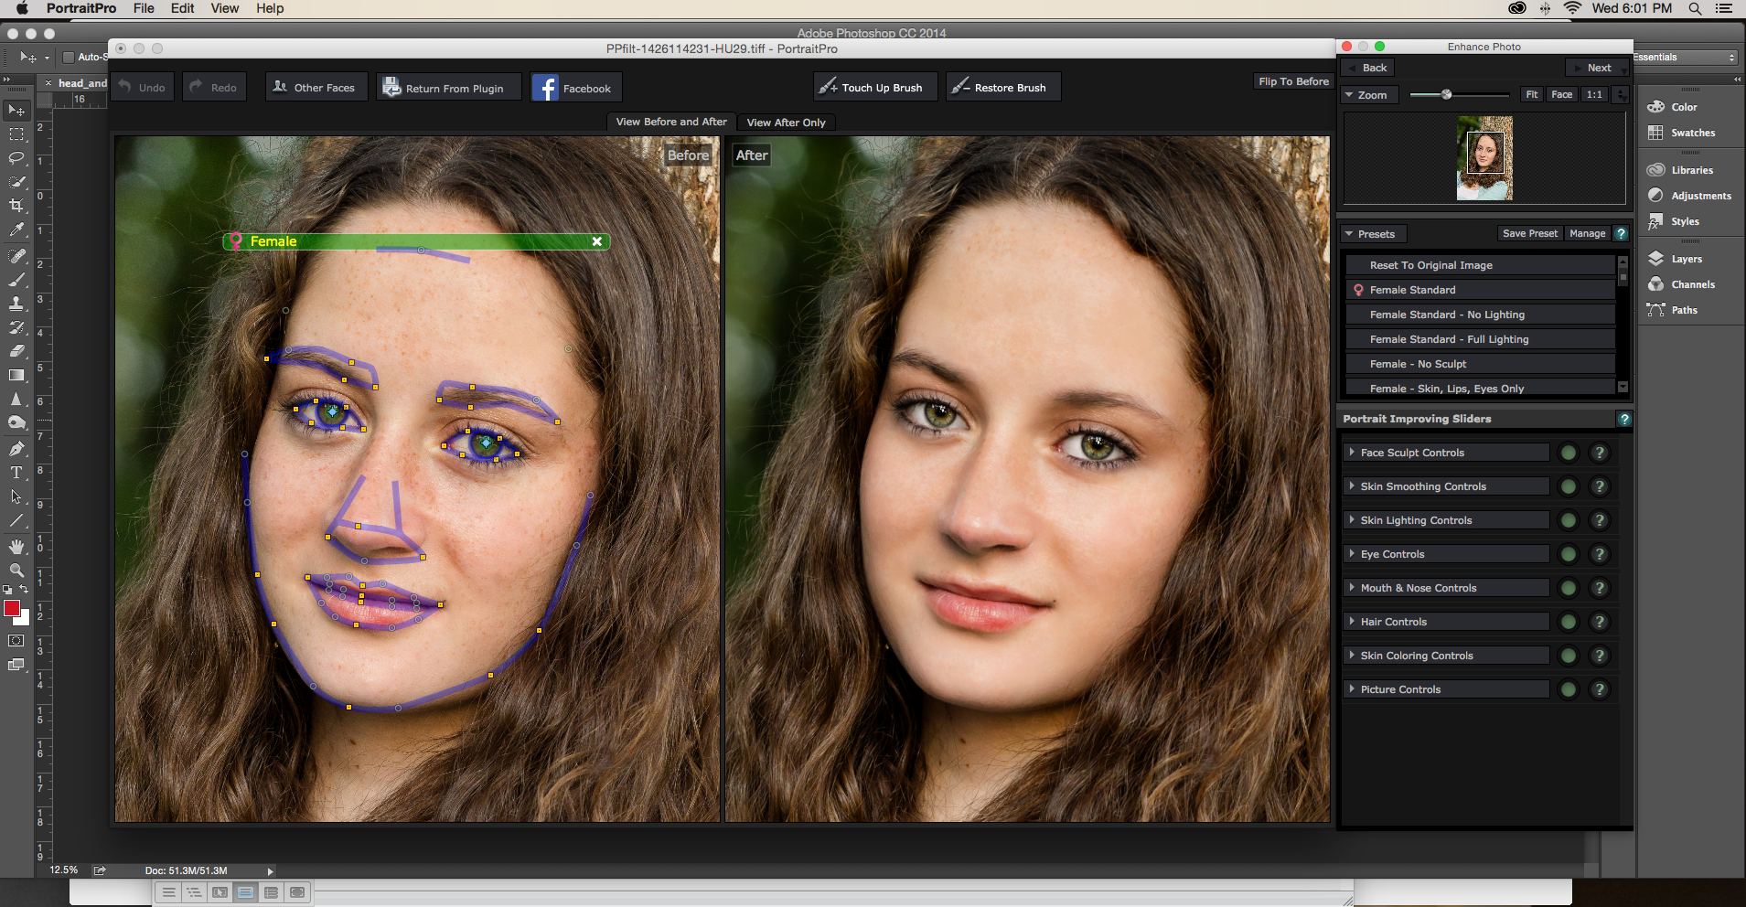Image resolution: width=1746 pixels, height=907 pixels.
Task: Open the View menu
Action: (x=225, y=8)
